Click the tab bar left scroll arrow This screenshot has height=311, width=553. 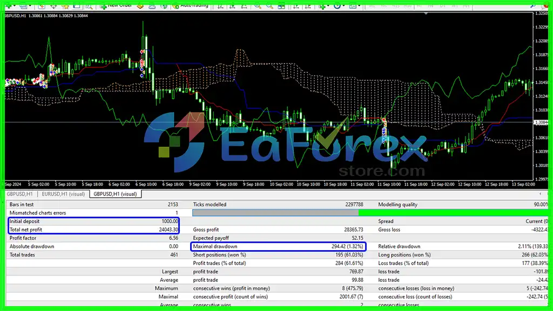point(540,193)
